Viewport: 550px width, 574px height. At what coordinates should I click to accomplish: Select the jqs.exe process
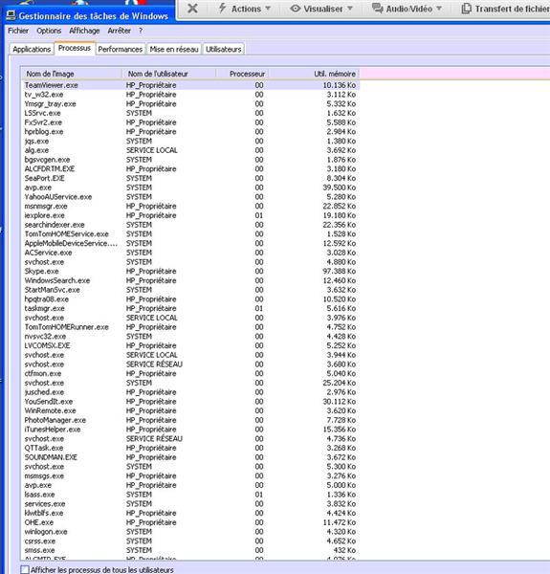coord(190,141)
